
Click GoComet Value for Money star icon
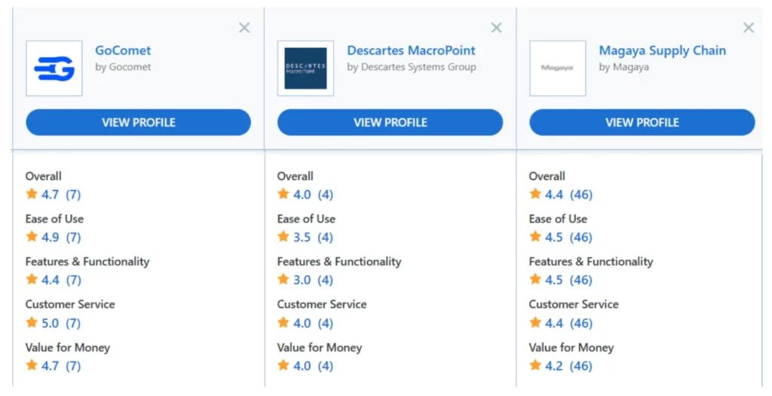(x=32, y=365)
